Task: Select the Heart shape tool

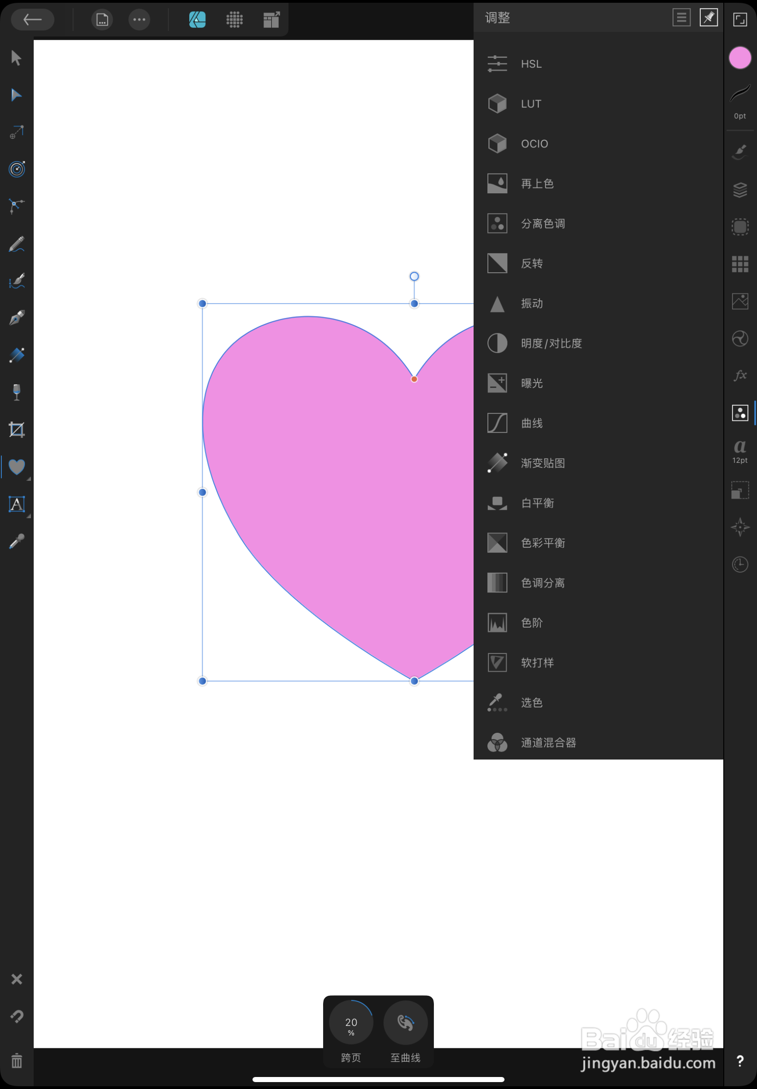Action: pos(17,467)
